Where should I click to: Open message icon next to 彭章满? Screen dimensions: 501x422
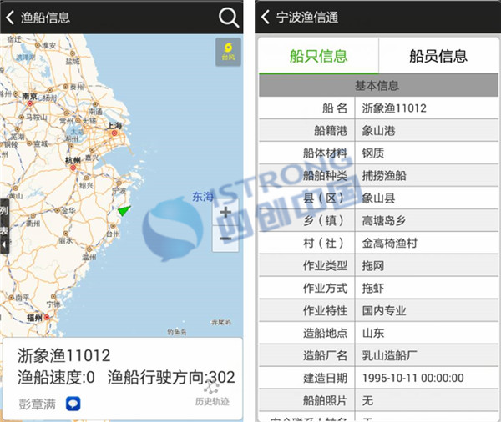pyautogui.click(x=73, y=404)
